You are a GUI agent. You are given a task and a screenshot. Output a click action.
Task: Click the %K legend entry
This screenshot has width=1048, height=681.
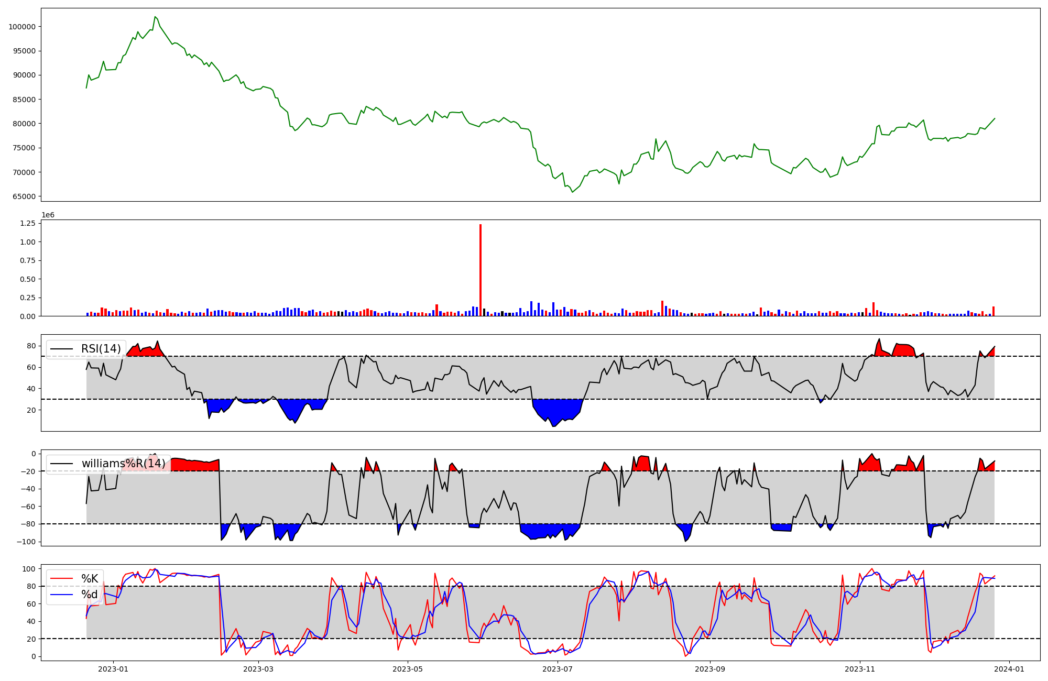point(89,578)
